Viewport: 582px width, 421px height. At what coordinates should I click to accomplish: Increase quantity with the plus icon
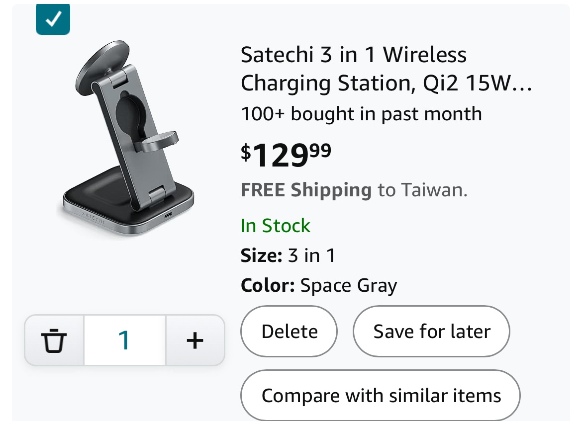click(x=195, y=341)
